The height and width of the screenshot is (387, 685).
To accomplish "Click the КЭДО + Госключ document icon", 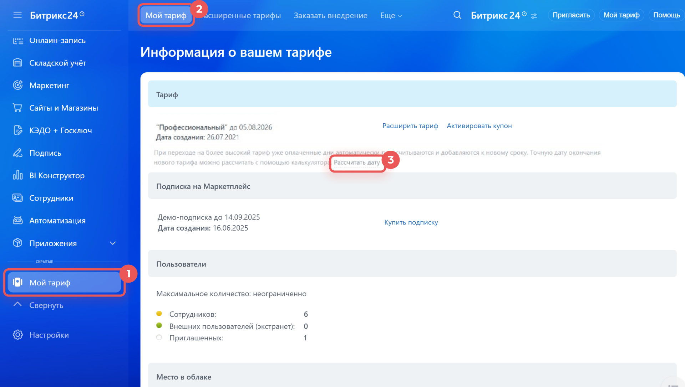I will click(x=17, y=130).
